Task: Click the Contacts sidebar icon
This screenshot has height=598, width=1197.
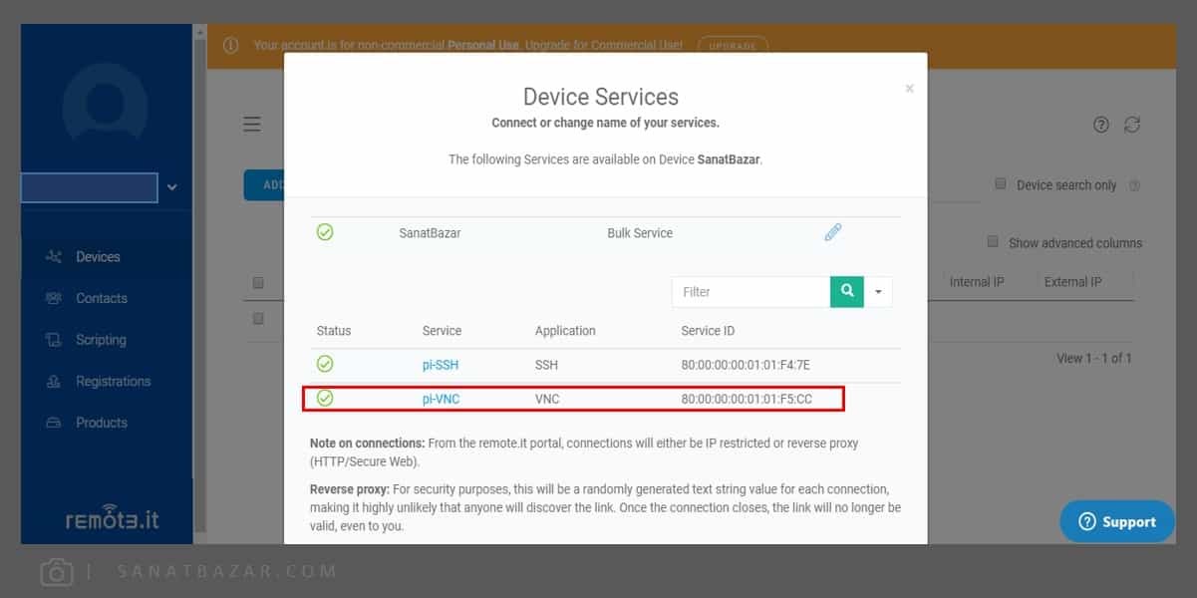Action: pyautogui.click(x=54, y=298)
